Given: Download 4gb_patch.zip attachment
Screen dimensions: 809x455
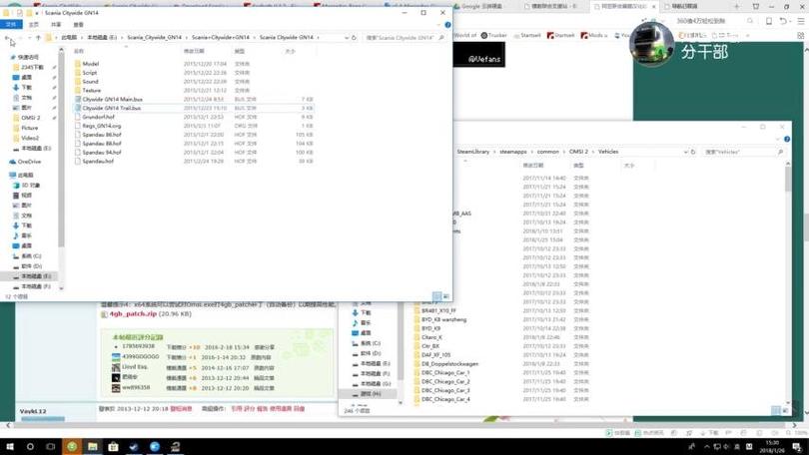Looking at the screenshot, I should 133,314.
